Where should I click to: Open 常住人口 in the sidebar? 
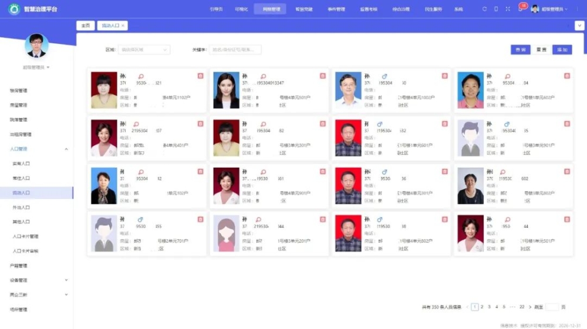(22, 178)
